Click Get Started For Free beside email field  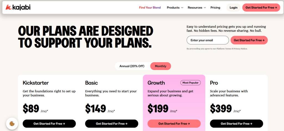pos(249,40)
